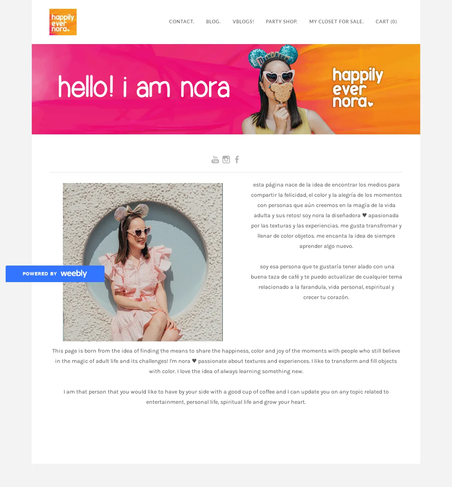Open the Facebook social icon
Image resolution: width=452 pixels, height=487 pixels.
coord(237,159)
